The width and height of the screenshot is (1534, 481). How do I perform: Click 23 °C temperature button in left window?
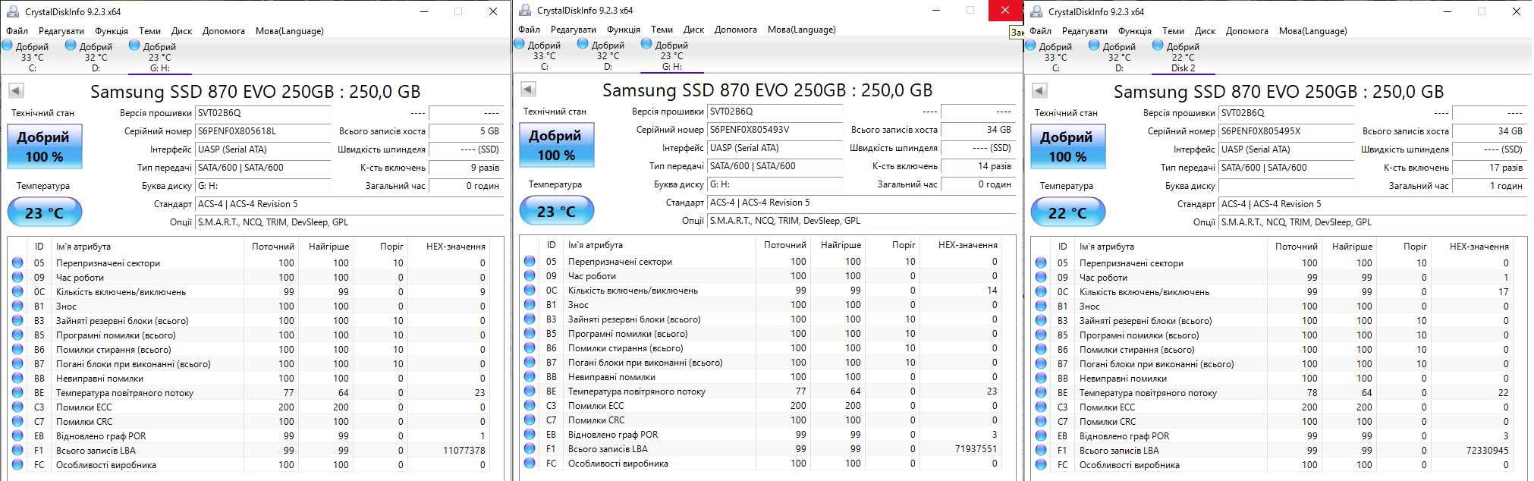click(44, 212)
